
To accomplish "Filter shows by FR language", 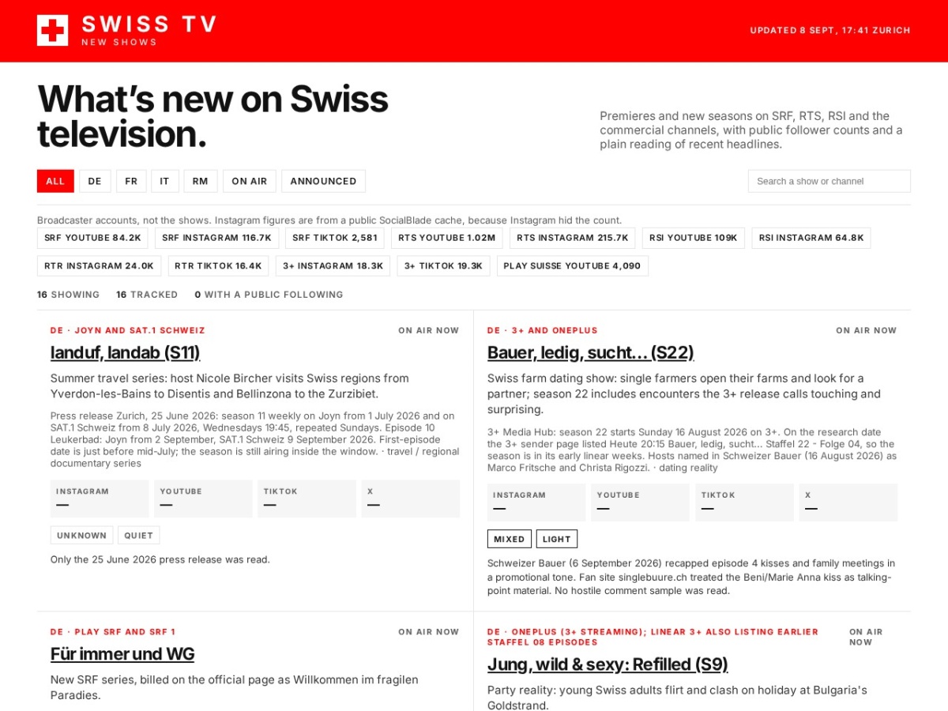I will click(131, 181).
